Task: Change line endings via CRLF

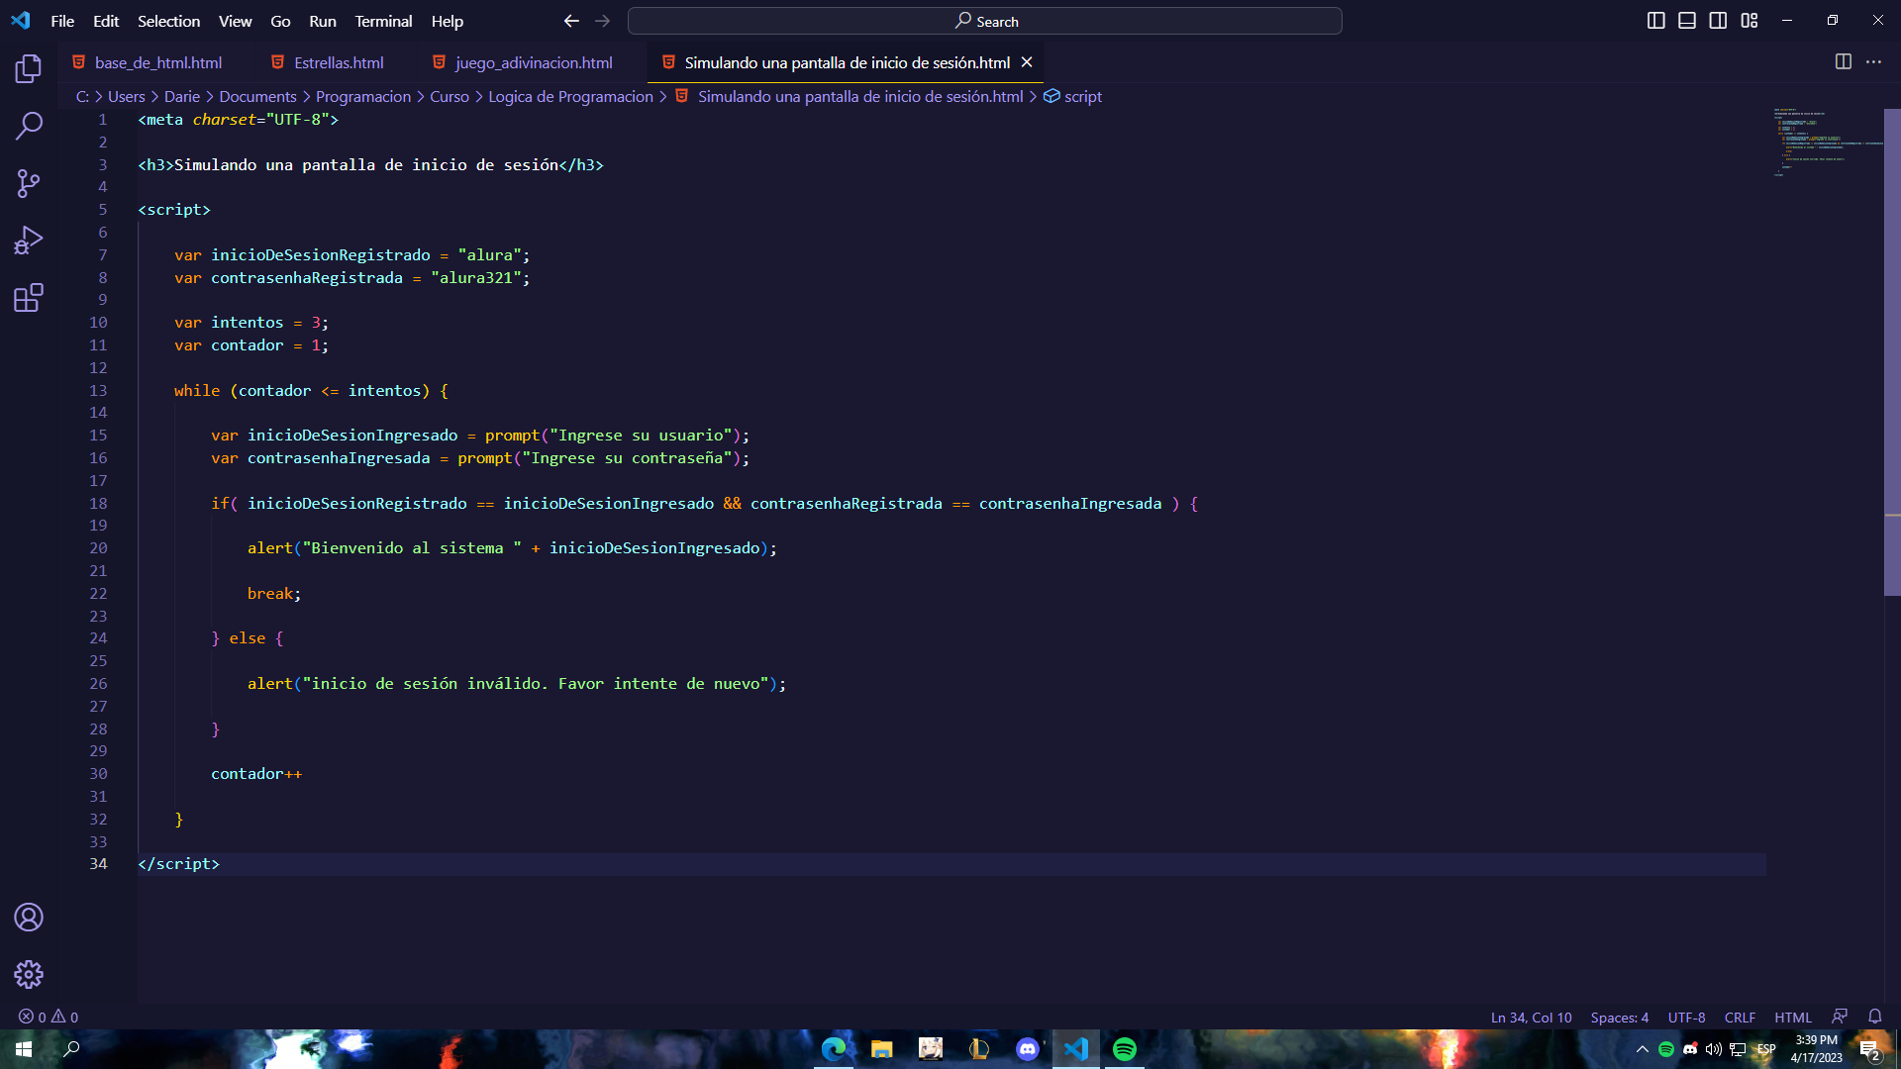Action: coord(1740,1017)
